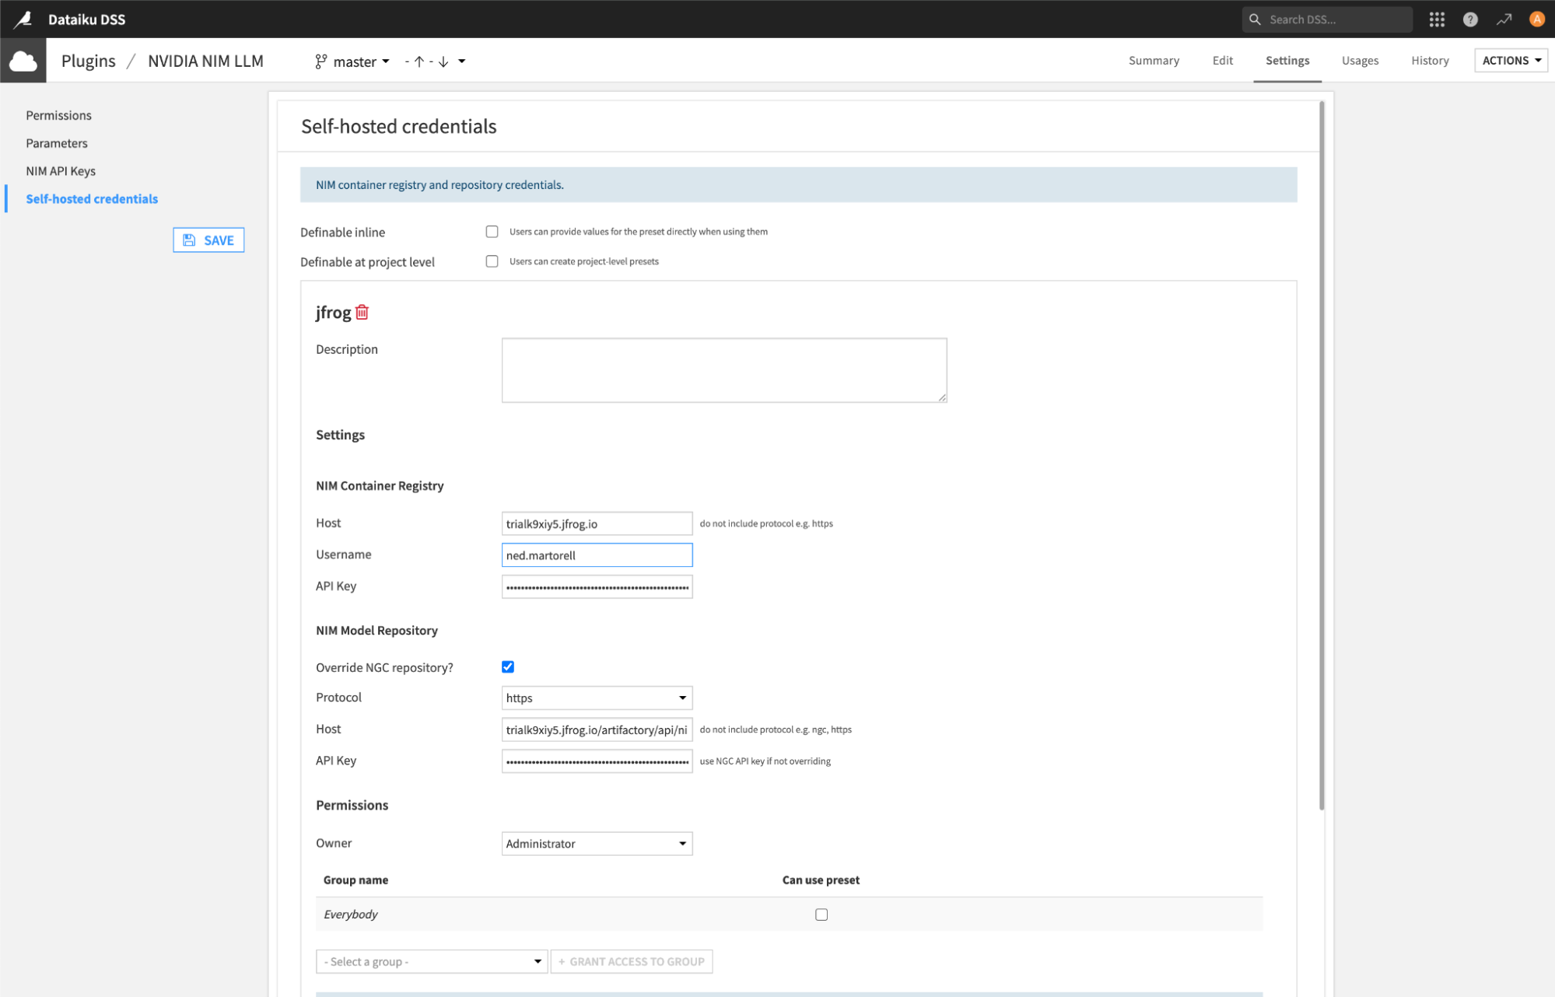Viewport: 1555px width, 997px height.
Task: Open the help question mark icon
Action: [1469, 19]
